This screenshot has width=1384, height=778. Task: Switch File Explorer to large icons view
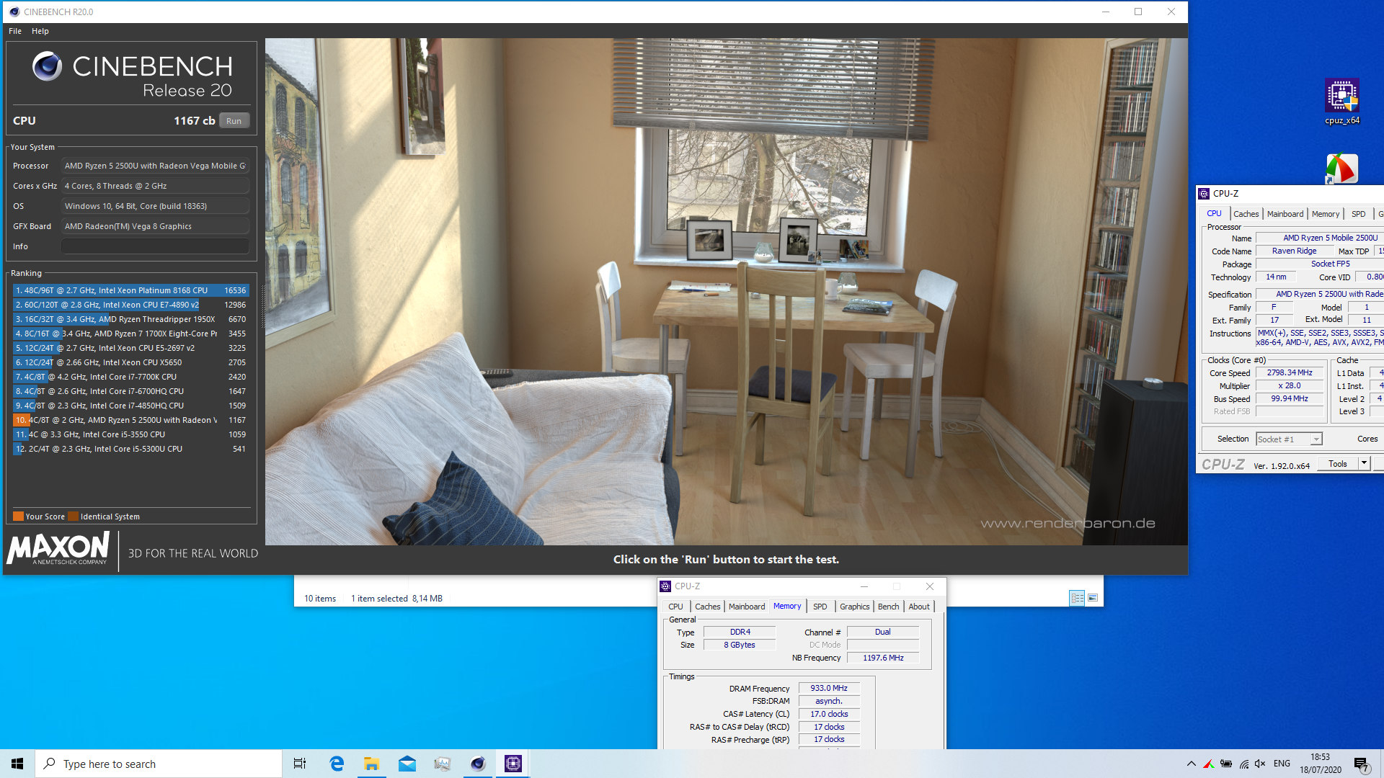click(x=1093, y=598)
